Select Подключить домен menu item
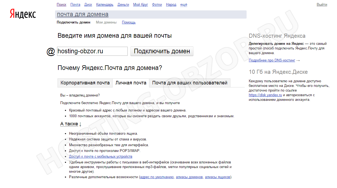Viewport: 337px width, 188px height. pos(73,22)
